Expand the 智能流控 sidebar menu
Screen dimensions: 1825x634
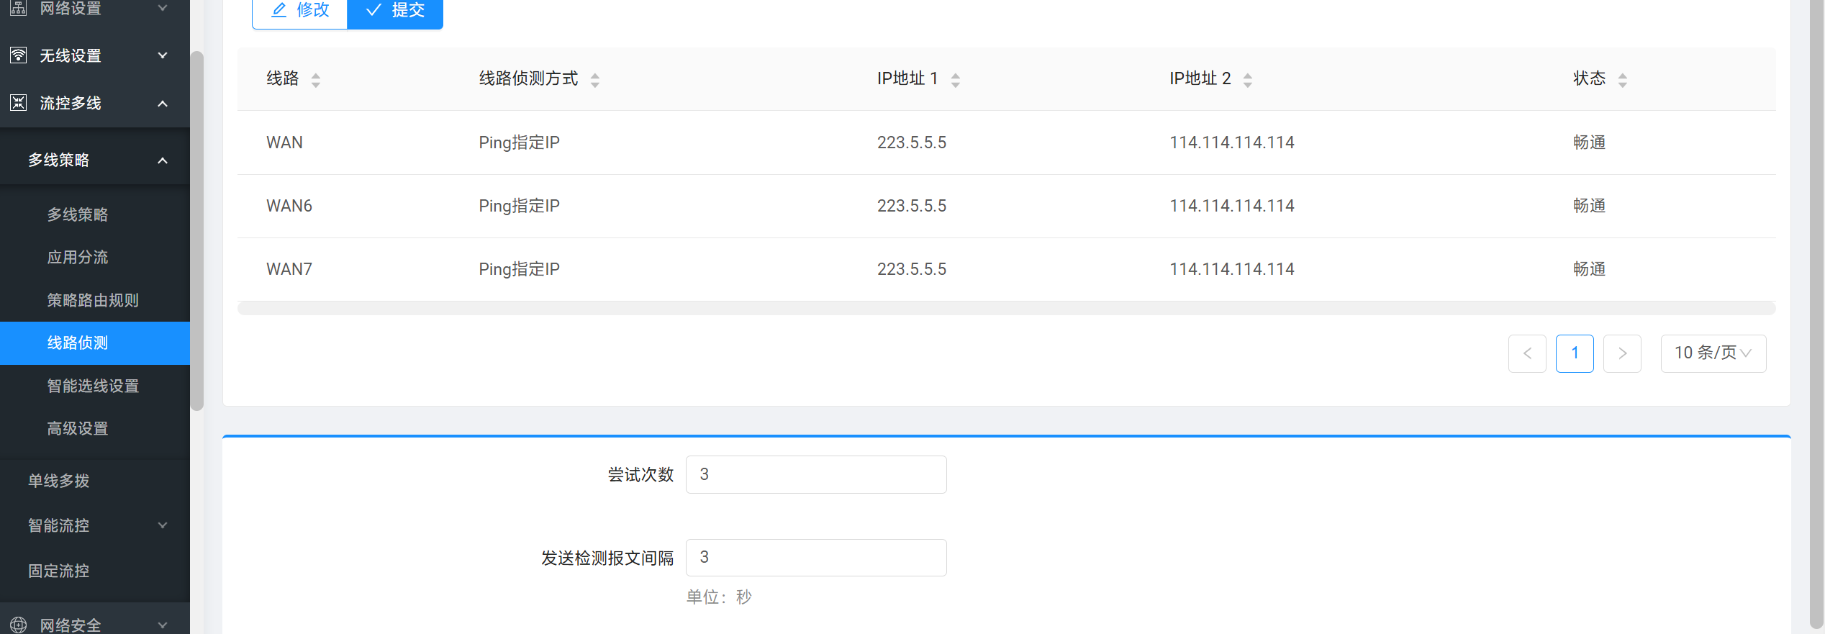point(163,525)
